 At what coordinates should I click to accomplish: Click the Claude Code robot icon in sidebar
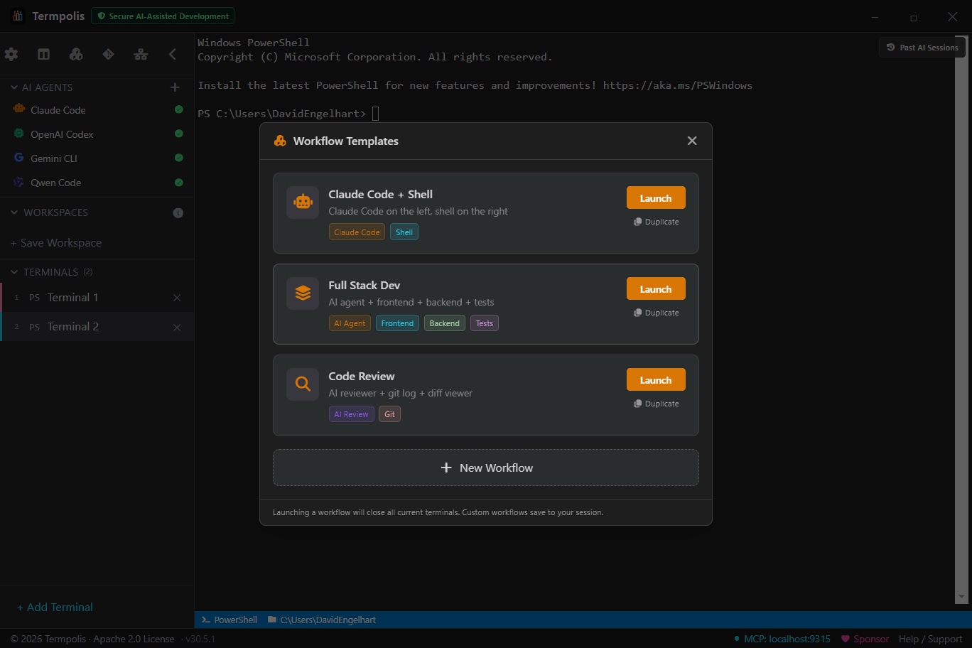click(19, 109)
